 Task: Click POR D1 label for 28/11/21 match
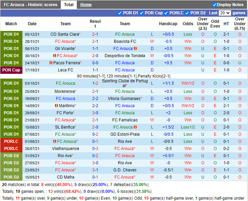(11, 41)
